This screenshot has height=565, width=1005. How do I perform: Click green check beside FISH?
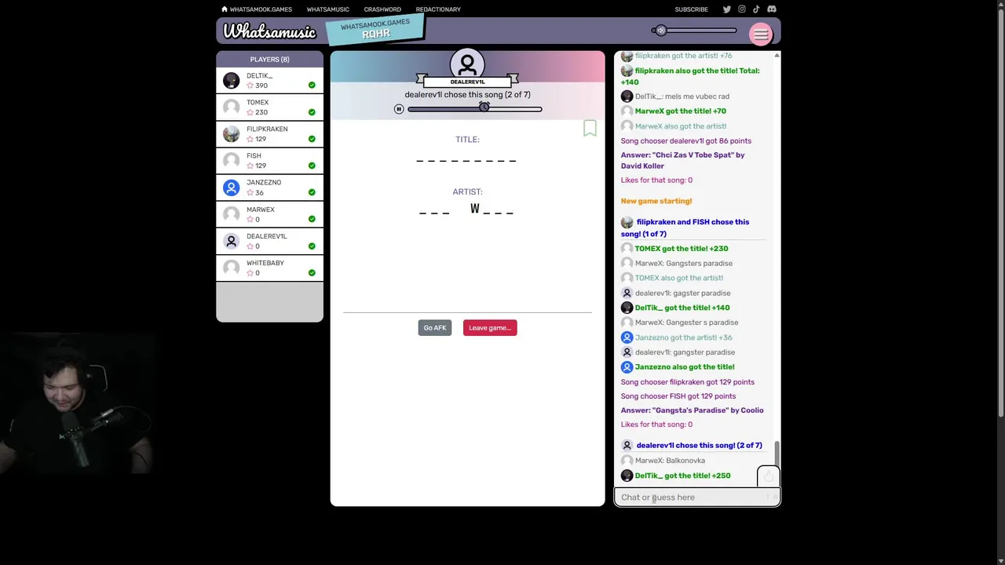312,166
